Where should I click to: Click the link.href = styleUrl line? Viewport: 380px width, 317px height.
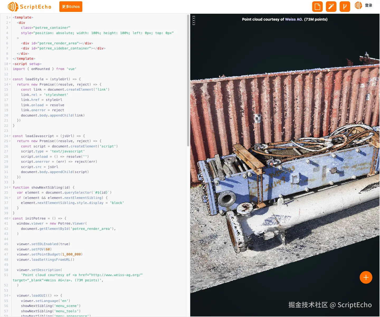[x=42, y=100]
